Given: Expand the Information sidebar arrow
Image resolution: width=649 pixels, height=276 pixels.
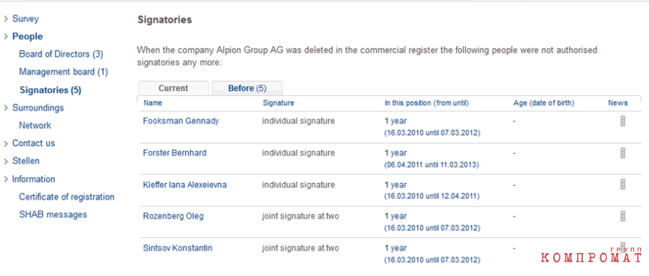Looking at the screenshot, I should point(6,180).
